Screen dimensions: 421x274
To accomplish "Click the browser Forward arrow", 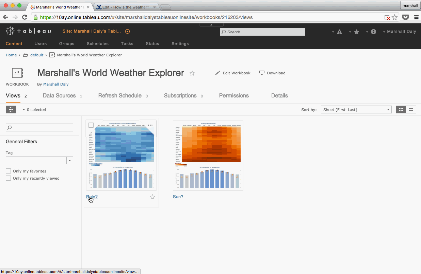I will [15, 17].
